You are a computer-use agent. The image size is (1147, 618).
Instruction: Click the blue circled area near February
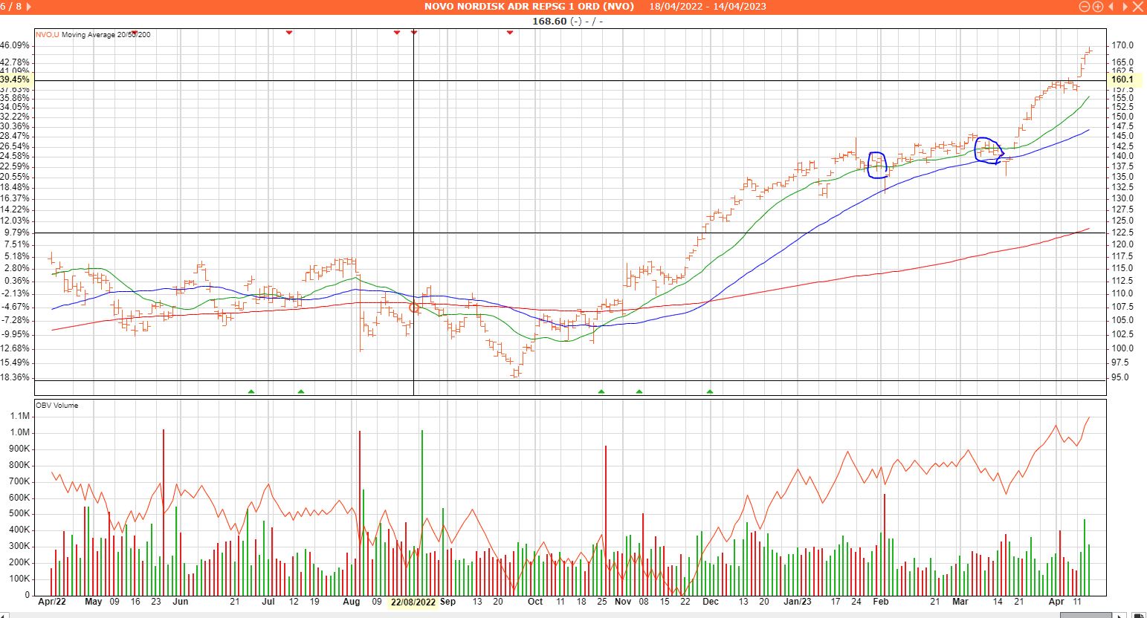click(x=878, y=165)
